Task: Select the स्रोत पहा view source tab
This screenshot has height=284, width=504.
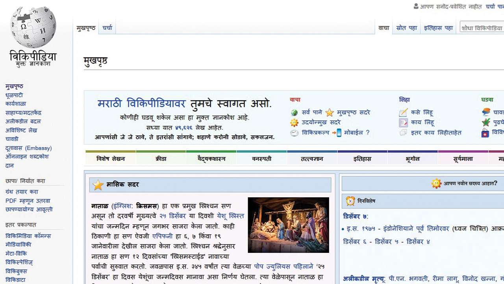Action: (407, 28)
